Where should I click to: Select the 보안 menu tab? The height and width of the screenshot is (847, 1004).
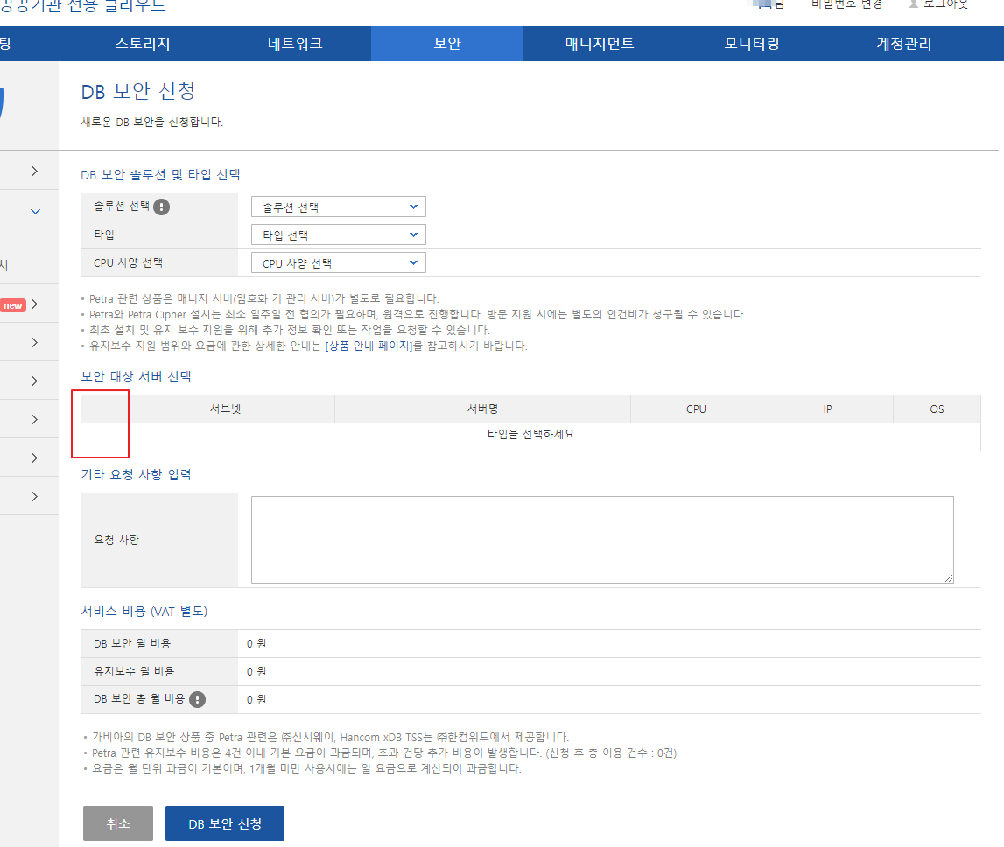[x=447, y=44]
